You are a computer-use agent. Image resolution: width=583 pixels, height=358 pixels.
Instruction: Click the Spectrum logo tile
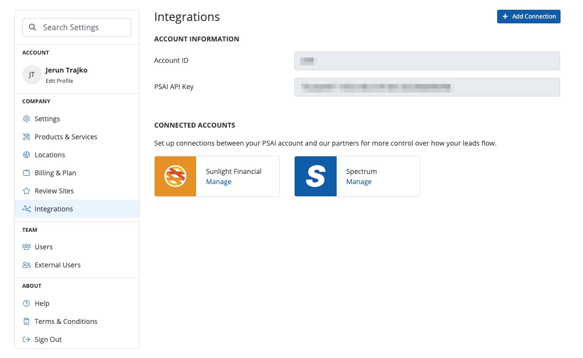click(x=315, y=176)
